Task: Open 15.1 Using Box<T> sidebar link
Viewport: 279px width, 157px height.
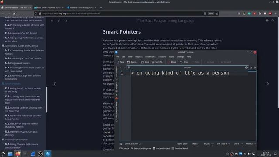Action: point(23,90)
